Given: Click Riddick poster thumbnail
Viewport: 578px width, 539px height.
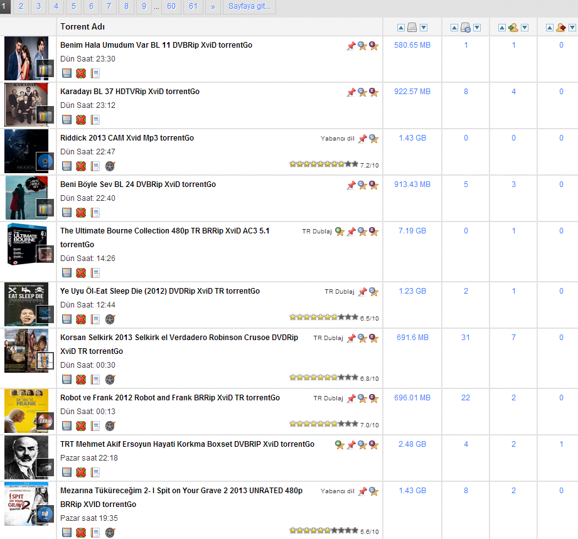Looking at the screenshot, I should pyautogui.click(x=26, y=151).
